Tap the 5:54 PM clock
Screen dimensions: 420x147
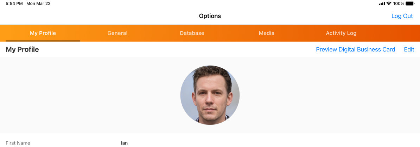point(14,4)
